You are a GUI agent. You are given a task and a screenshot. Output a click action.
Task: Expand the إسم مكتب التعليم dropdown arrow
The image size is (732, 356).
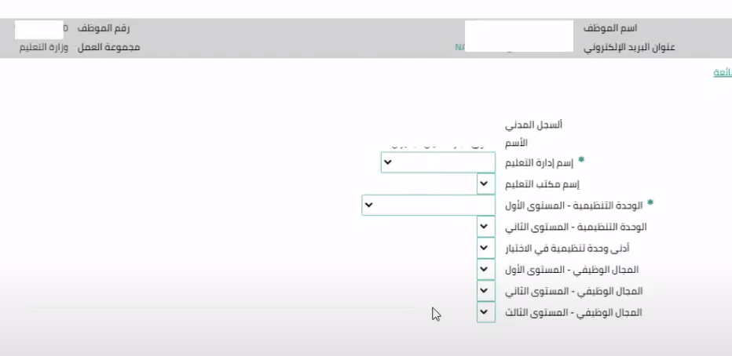click(x=486, y=184)
